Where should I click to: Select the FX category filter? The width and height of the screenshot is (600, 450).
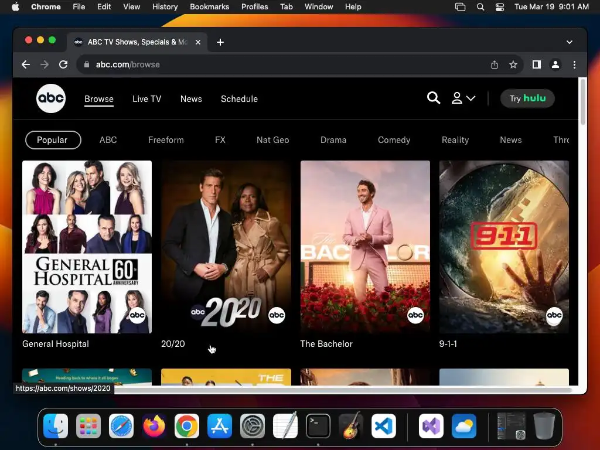pyautogui.click(x=220, y=140)
